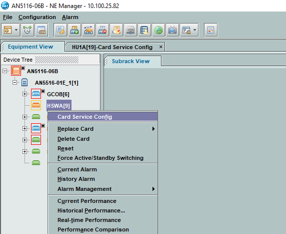Expand the red-bordered green card node
This screenshot has width=286, height=234.
pyautogui.click(x=24, y=140)
